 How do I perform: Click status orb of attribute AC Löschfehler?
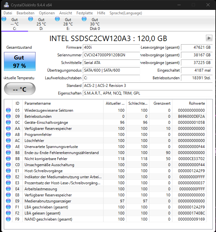coord(8,141)
